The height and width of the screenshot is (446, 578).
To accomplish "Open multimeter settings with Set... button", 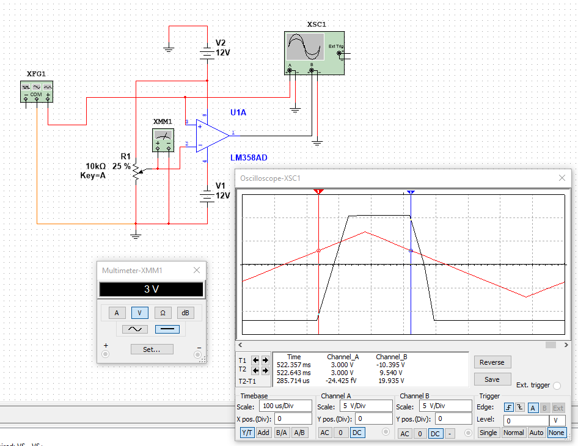I will (152, 349).
